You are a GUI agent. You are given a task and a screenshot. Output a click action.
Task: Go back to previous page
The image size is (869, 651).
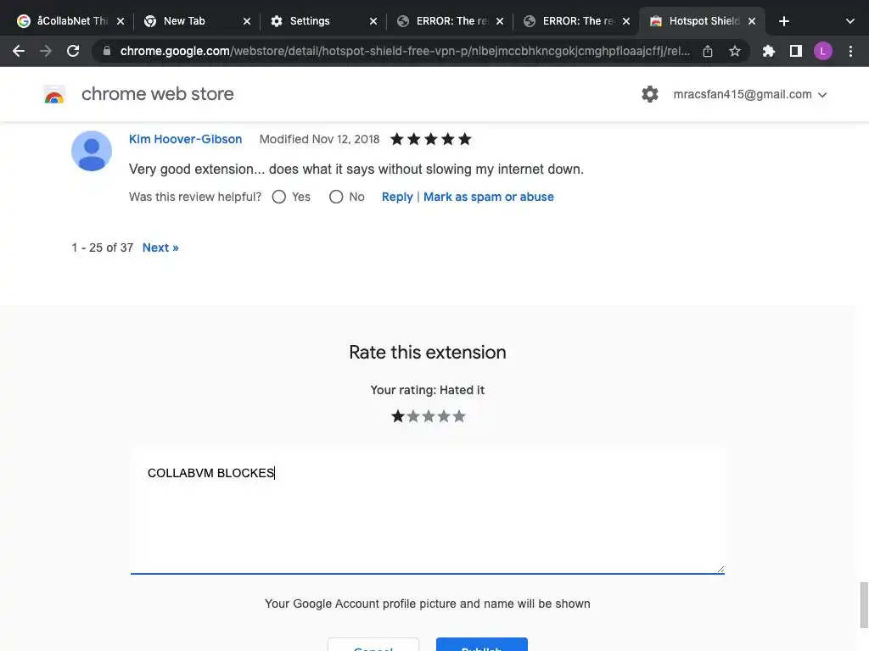click(x=19, y=51)
